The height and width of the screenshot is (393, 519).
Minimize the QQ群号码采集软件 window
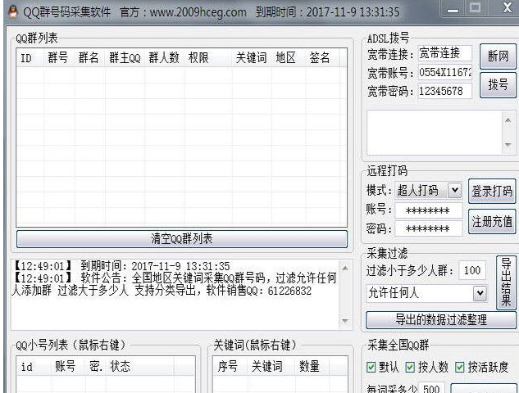(453, 8)
